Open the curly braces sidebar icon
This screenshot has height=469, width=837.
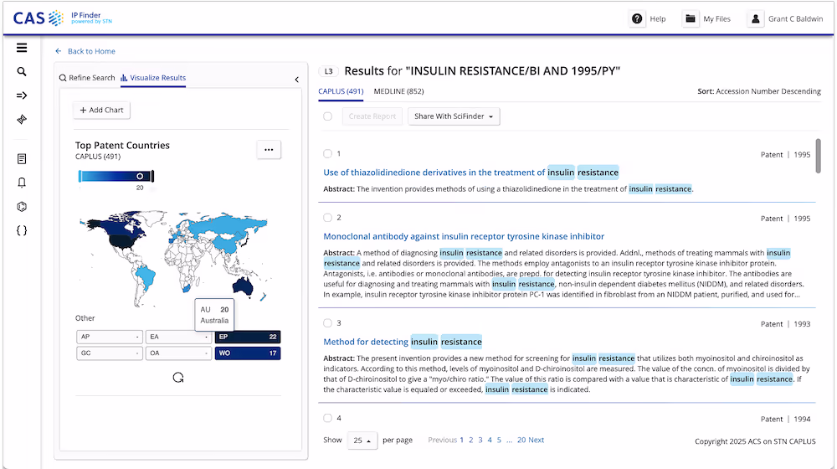click(x=22, y=231)
